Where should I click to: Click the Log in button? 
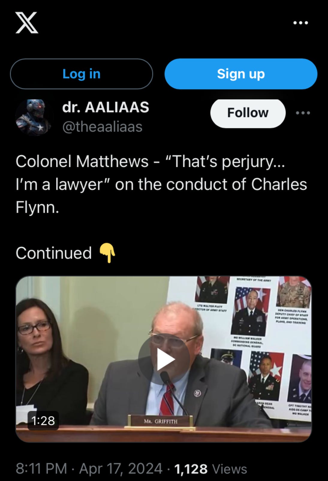pos(82,74)
